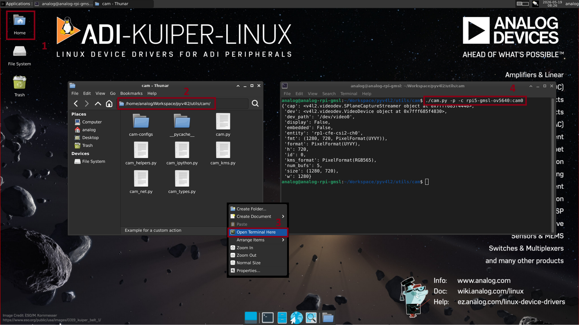This screenshot has width=579, height=325.
Task: Expand Arrange Items submenu
Action: point(258,240)
